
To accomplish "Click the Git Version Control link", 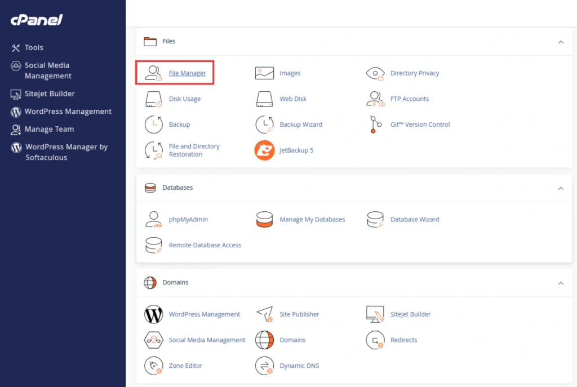I will click(x=420, y=124).
